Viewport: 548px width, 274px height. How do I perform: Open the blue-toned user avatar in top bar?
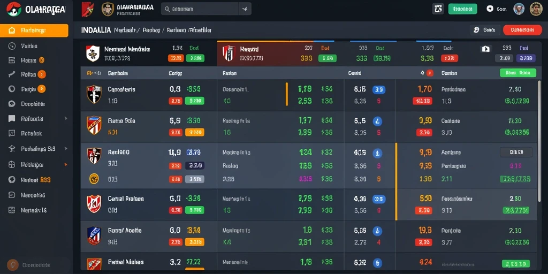pos(519,9)
